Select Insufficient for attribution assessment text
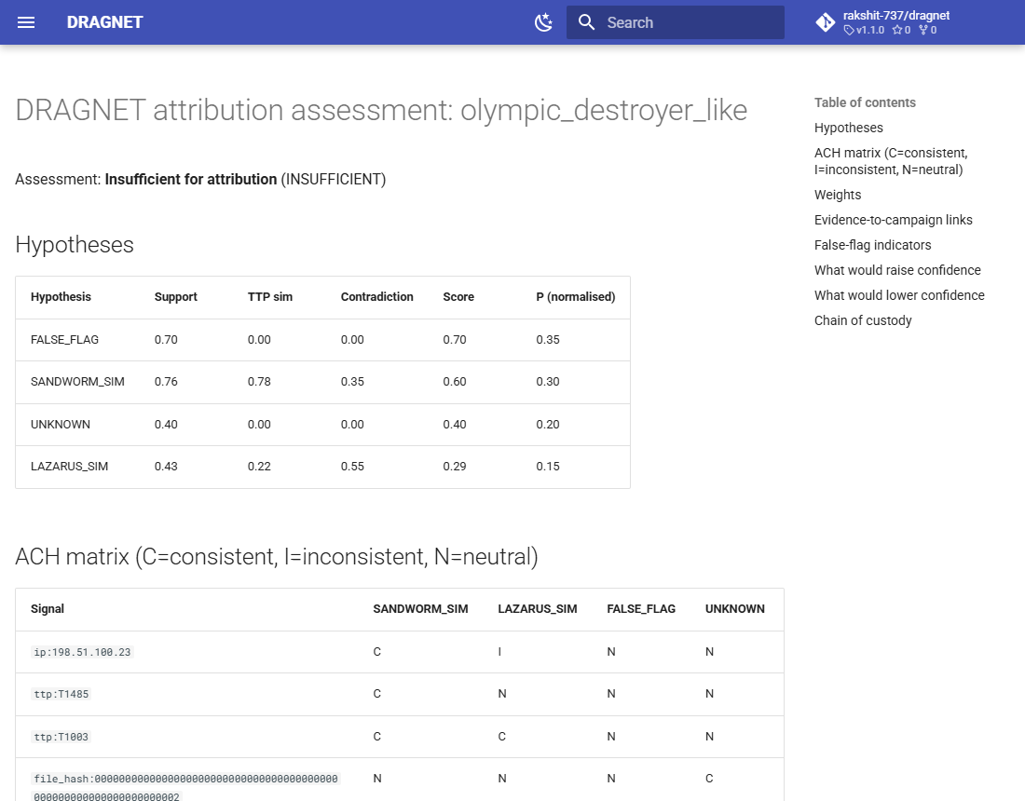 (x=191, y=179)
